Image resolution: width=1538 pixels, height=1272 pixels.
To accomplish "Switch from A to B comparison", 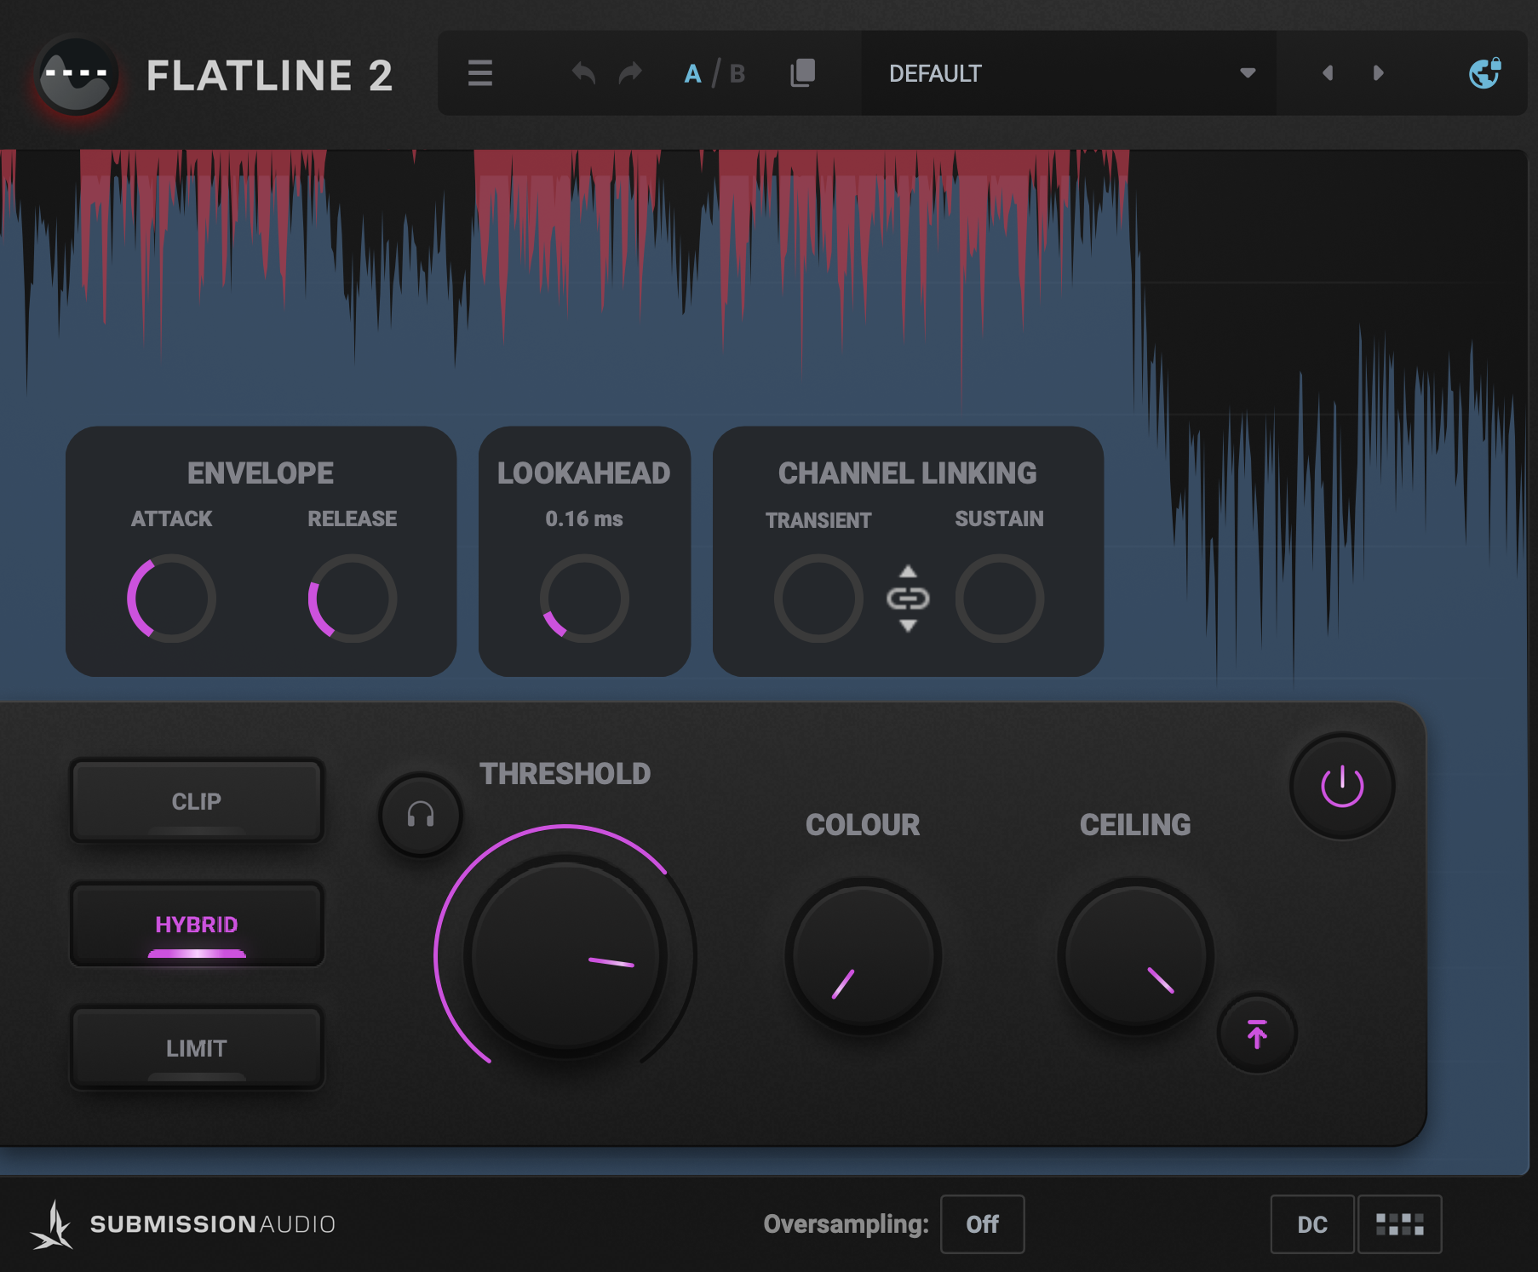I will (736, 73).
